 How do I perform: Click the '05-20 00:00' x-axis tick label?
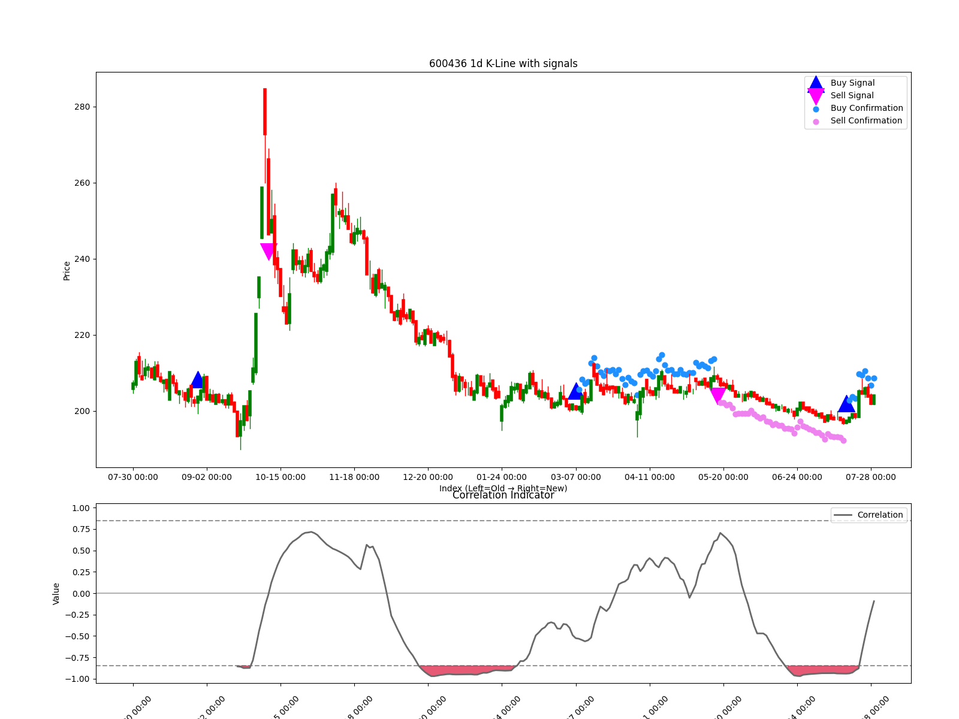coord(723,477)
